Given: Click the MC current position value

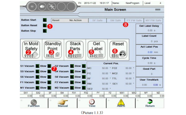Looking at the screenshot, I should [105, 68].
